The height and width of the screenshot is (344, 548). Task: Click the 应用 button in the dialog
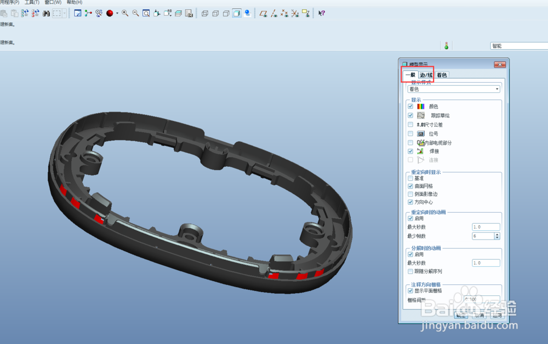[x=497, y=315]
